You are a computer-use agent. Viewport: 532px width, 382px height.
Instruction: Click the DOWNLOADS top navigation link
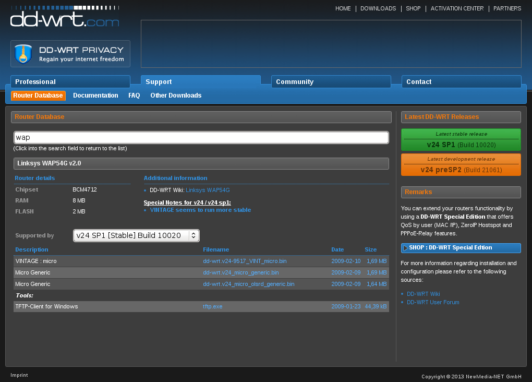point(378,8)
